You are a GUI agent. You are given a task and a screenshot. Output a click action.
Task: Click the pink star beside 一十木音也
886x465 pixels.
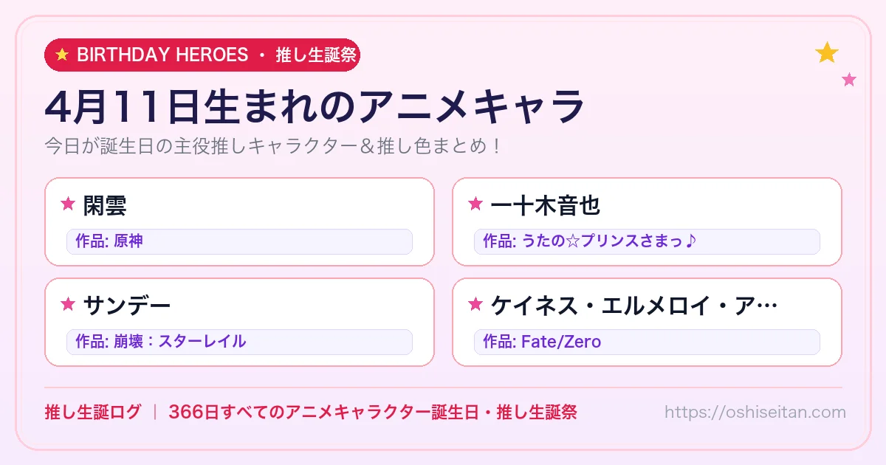[x=475, y=204]
